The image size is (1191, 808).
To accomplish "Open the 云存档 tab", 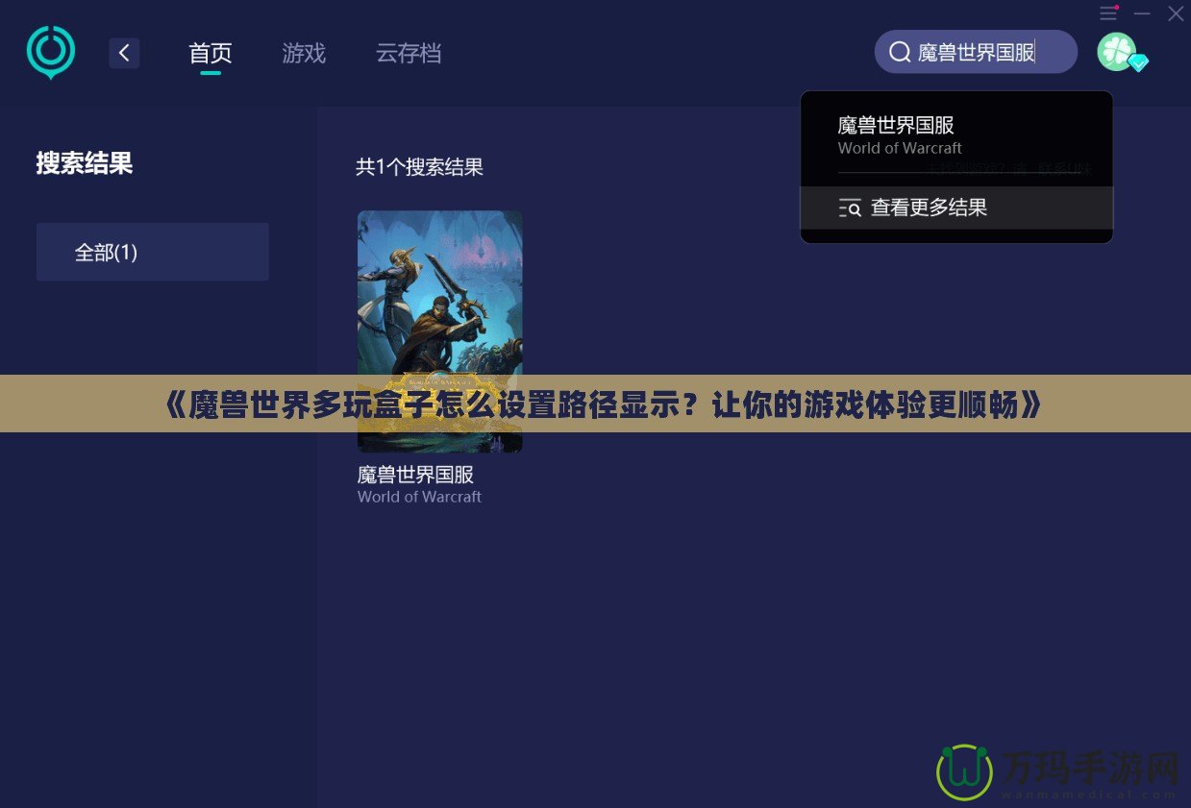I will [x=409, y=53].
